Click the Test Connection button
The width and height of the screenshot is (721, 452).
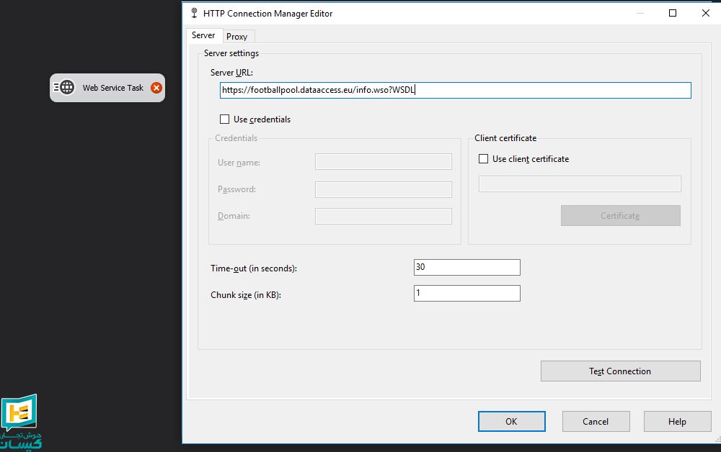[x=620, y=371]
